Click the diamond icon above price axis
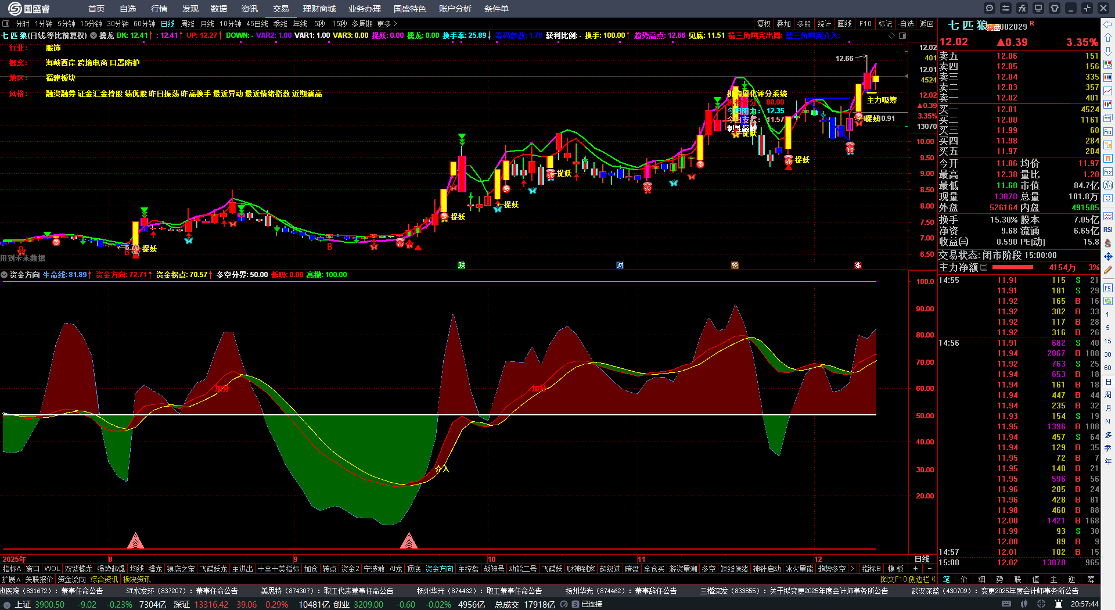 (x=892, y=35)
